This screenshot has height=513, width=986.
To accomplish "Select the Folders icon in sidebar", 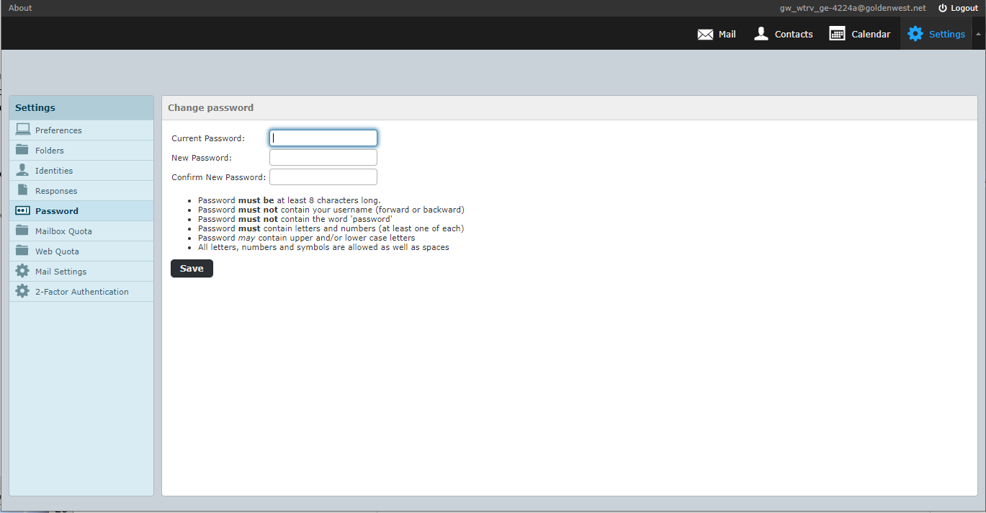I will coord(22,150).
